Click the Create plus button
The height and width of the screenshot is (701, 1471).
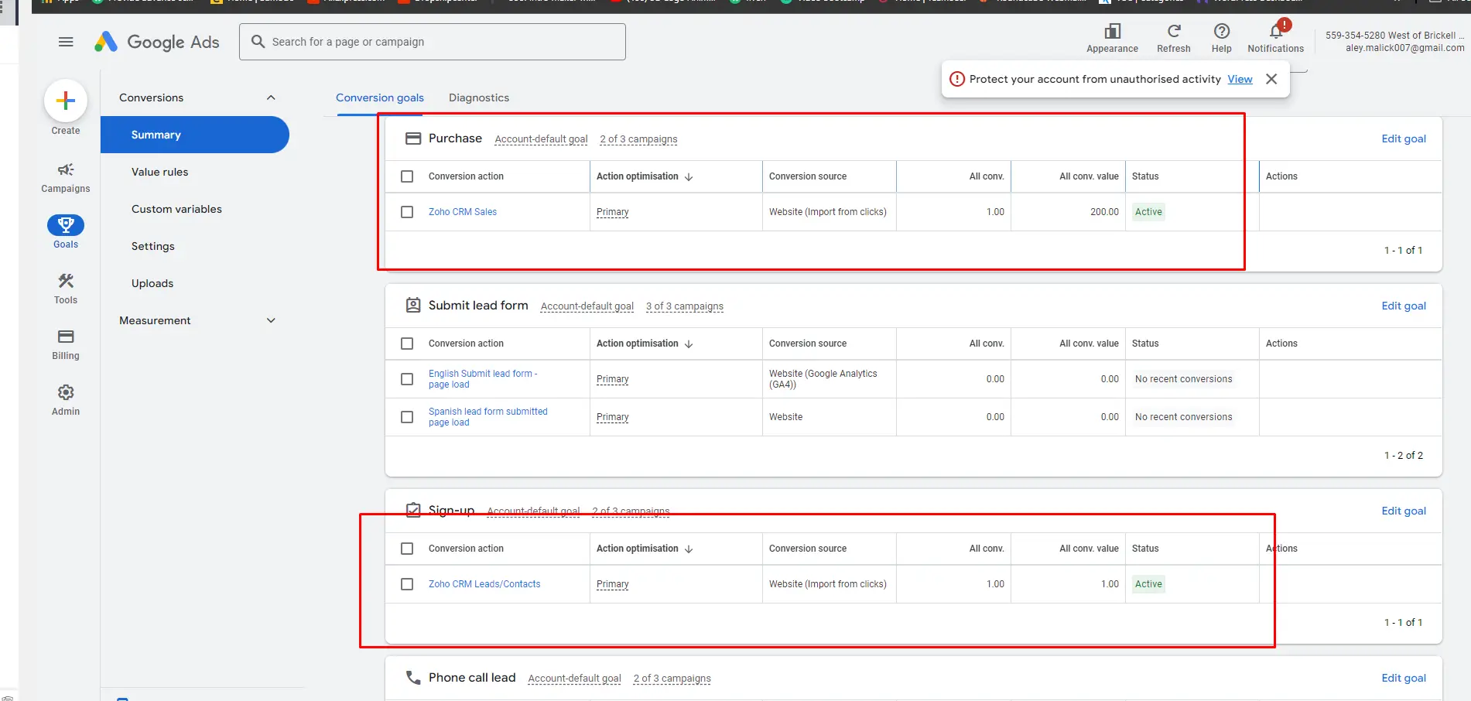(66, 101)
